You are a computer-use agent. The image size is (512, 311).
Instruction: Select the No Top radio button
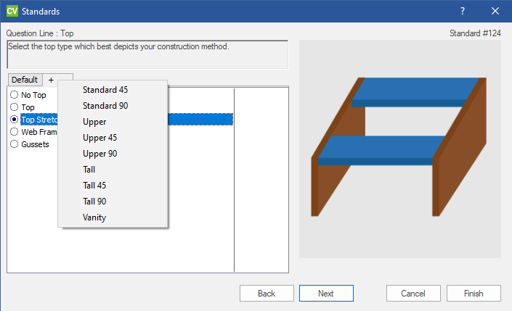[x=15, y=95]
